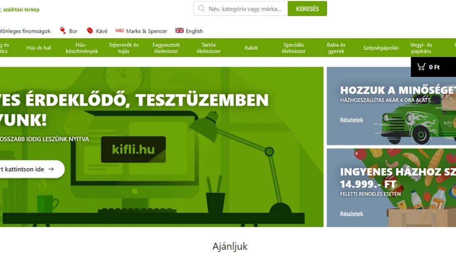
Task: Click the Ajánljuk heading
Action: (230, 247)
